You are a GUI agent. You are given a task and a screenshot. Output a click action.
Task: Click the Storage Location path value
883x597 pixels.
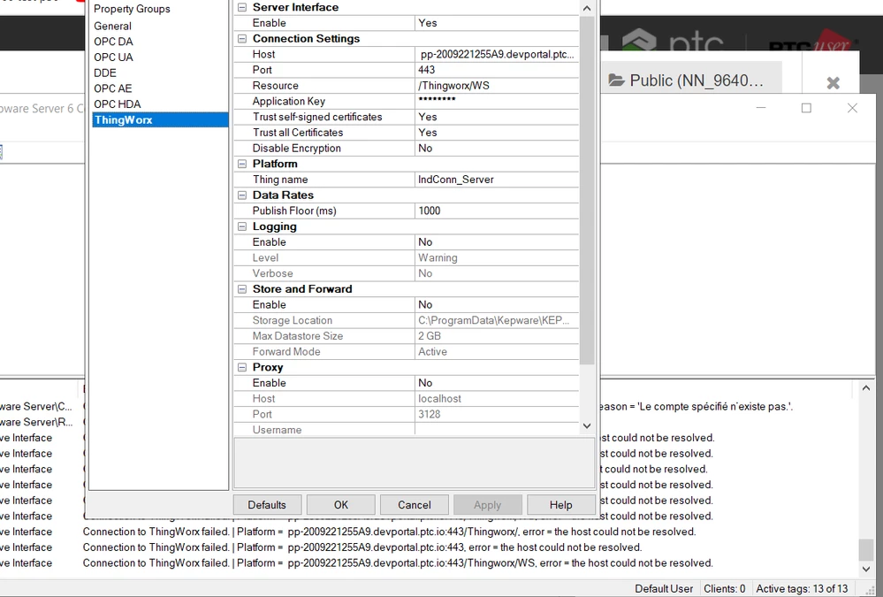[497, 321]
